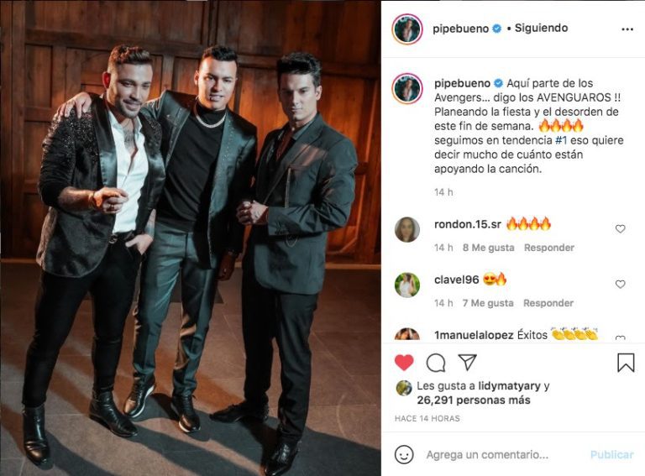Open lidymatyary's profile from the likes line
Image resolution: width=645 pixels, height=476 pixels.
click(509, 386)
